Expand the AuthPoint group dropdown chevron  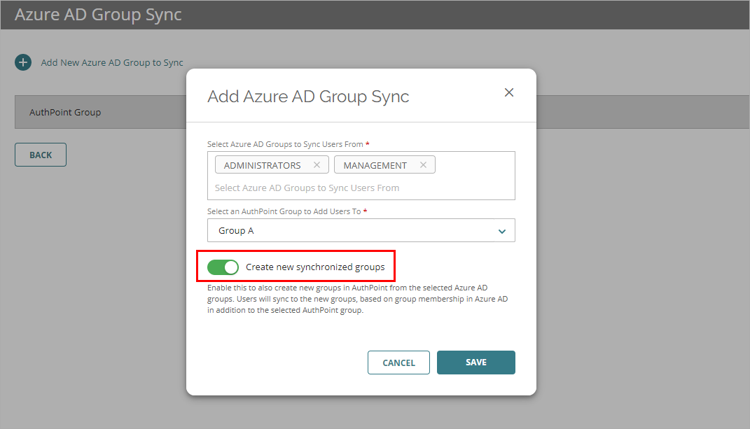pyautogui.click(x=501, y=231)
